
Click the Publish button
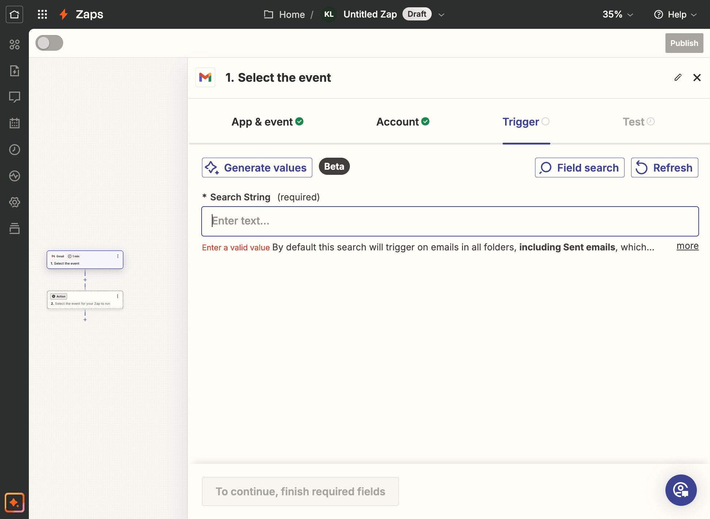pos(684,43)
